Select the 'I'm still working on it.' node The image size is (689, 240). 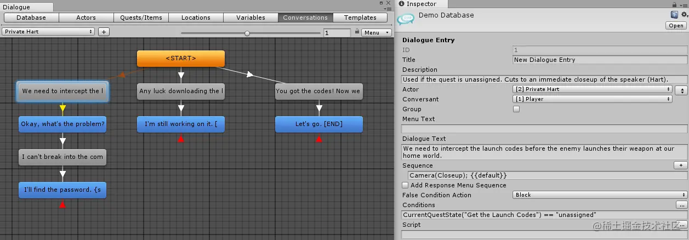coord(181,124)
